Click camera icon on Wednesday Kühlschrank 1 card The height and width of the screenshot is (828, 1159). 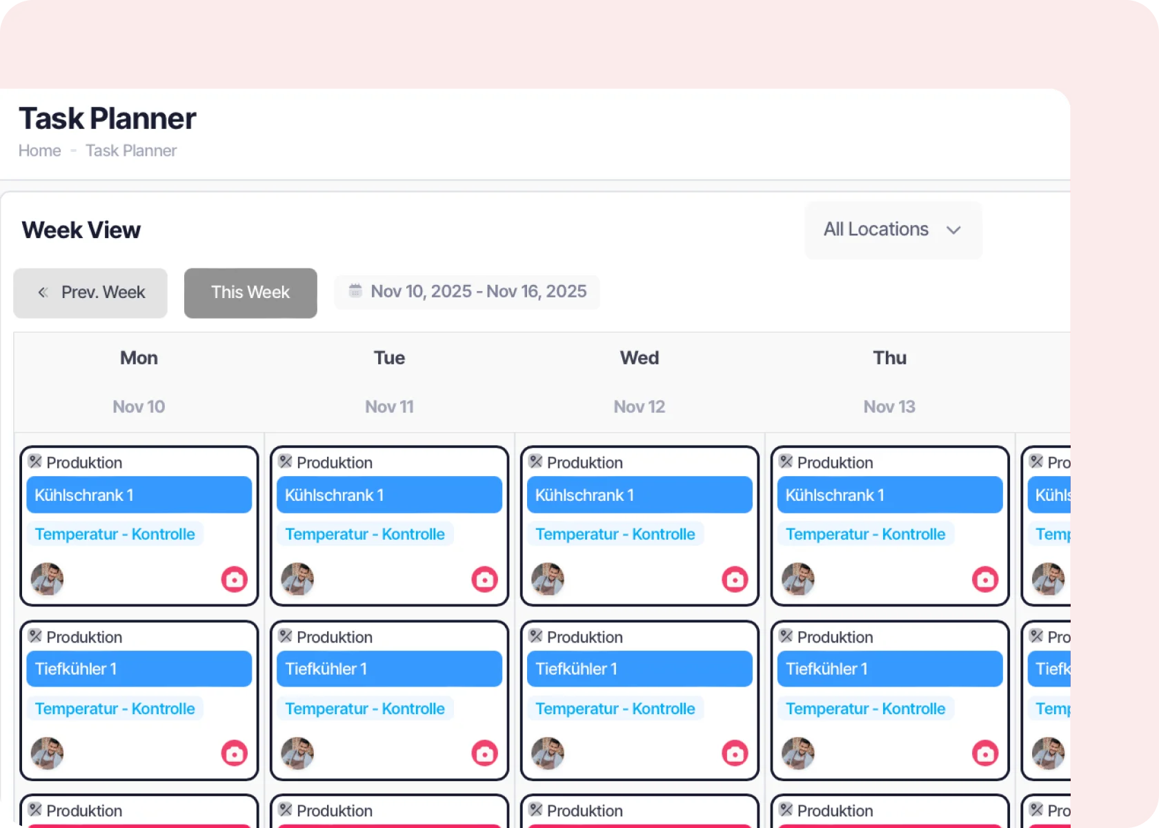(x=735, y=580)
